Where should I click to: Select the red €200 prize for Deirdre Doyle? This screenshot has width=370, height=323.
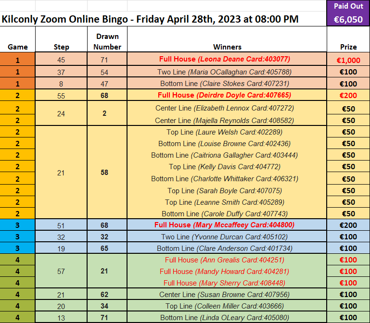pyautogui.click(x=348, y=95)
